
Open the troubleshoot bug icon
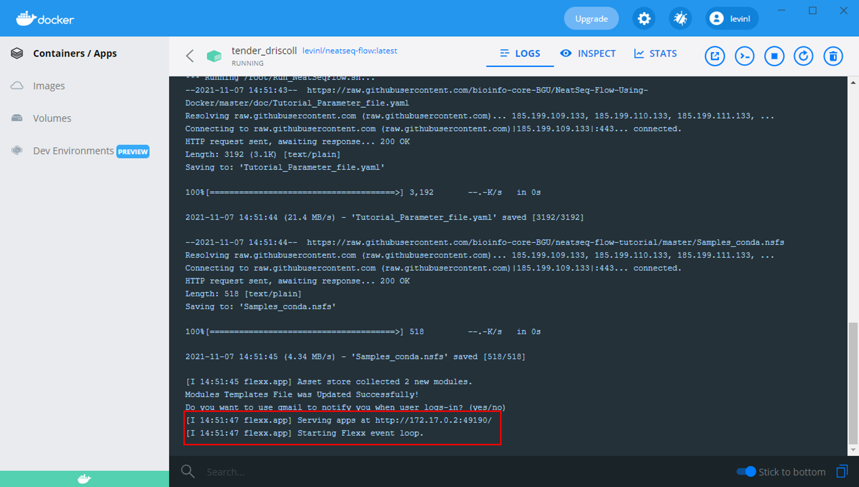(x=680, y=18)
